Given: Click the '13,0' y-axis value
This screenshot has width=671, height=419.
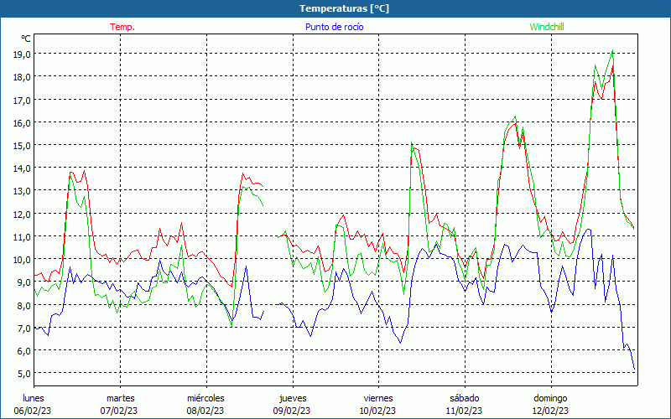Looking at the screenshot, I should (23, 191).
